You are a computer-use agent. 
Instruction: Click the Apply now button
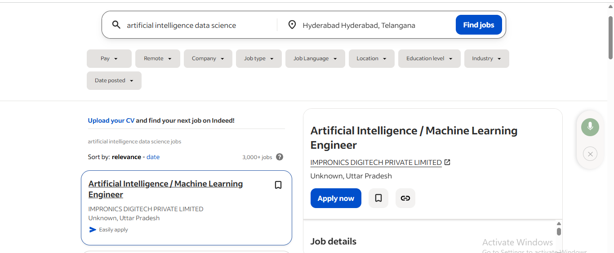coord(336,198)
